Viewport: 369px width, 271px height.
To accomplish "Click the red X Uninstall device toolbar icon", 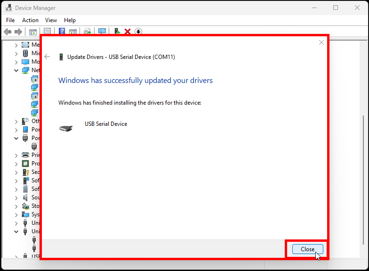I will [128, 32].
